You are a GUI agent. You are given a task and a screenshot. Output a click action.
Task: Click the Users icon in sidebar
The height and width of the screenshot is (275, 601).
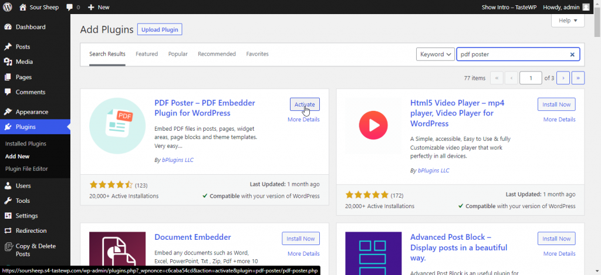pos(8,186)
